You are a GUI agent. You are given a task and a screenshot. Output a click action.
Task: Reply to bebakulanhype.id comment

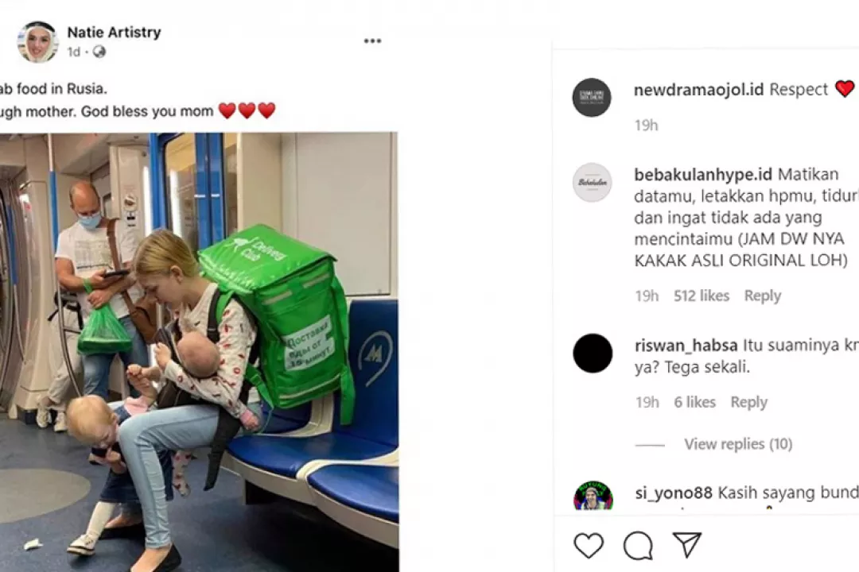[x=762, y=296]
